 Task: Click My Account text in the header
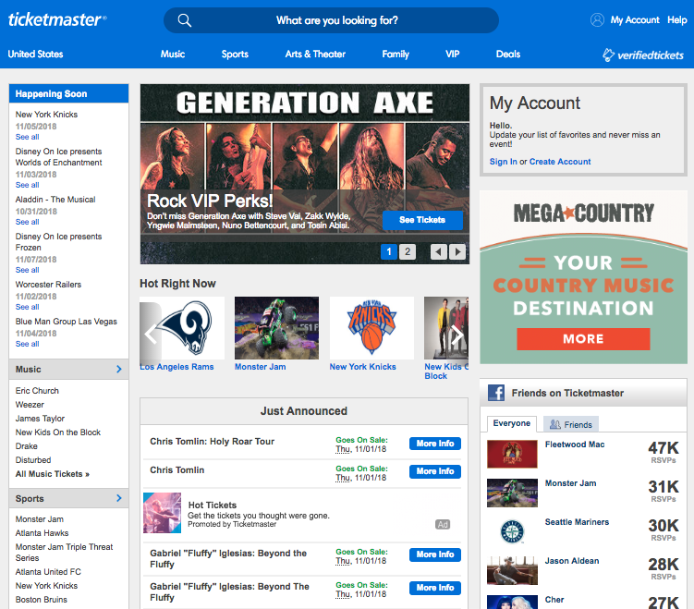pos(635,20)
